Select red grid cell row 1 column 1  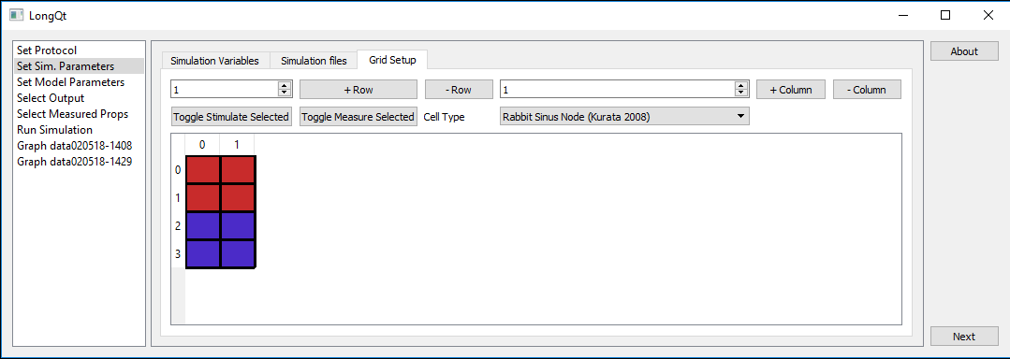[238, 198]
